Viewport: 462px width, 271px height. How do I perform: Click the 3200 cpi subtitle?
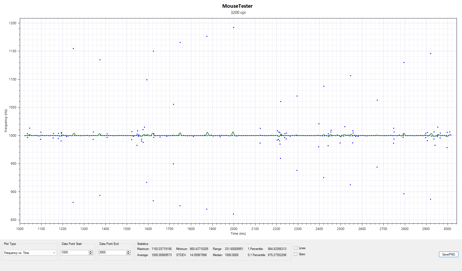point(238,13)
